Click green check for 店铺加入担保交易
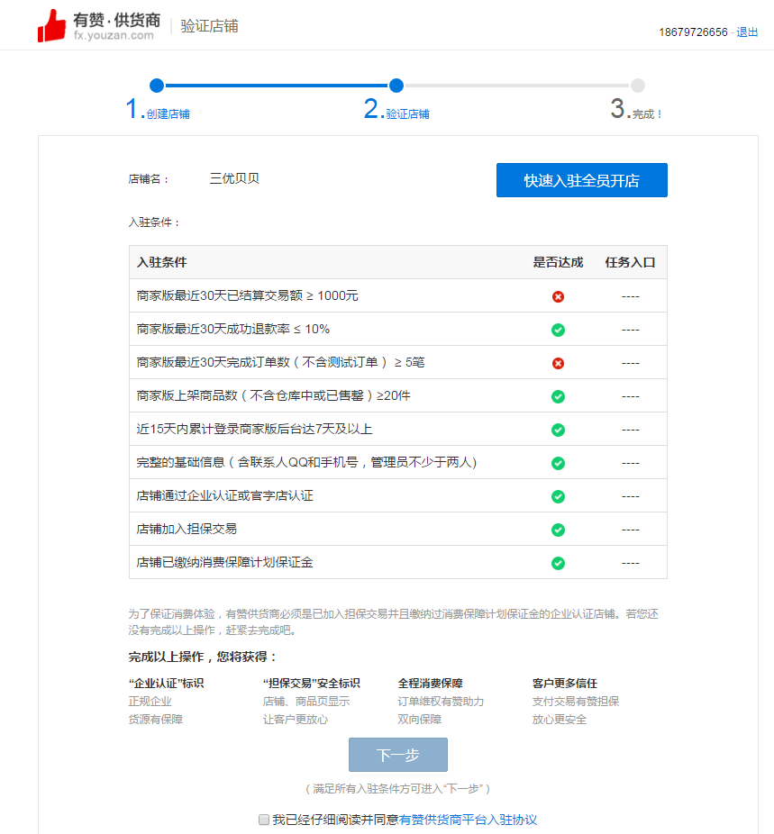This screenshot has width=774, height=834. [558, 530]
